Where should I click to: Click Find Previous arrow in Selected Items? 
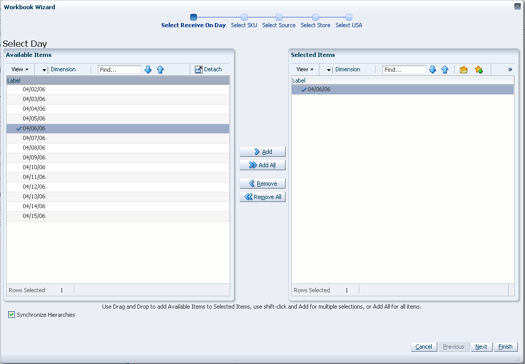(x=445, y=70)
